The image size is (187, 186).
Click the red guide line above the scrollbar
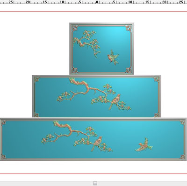tap(93, 173)
